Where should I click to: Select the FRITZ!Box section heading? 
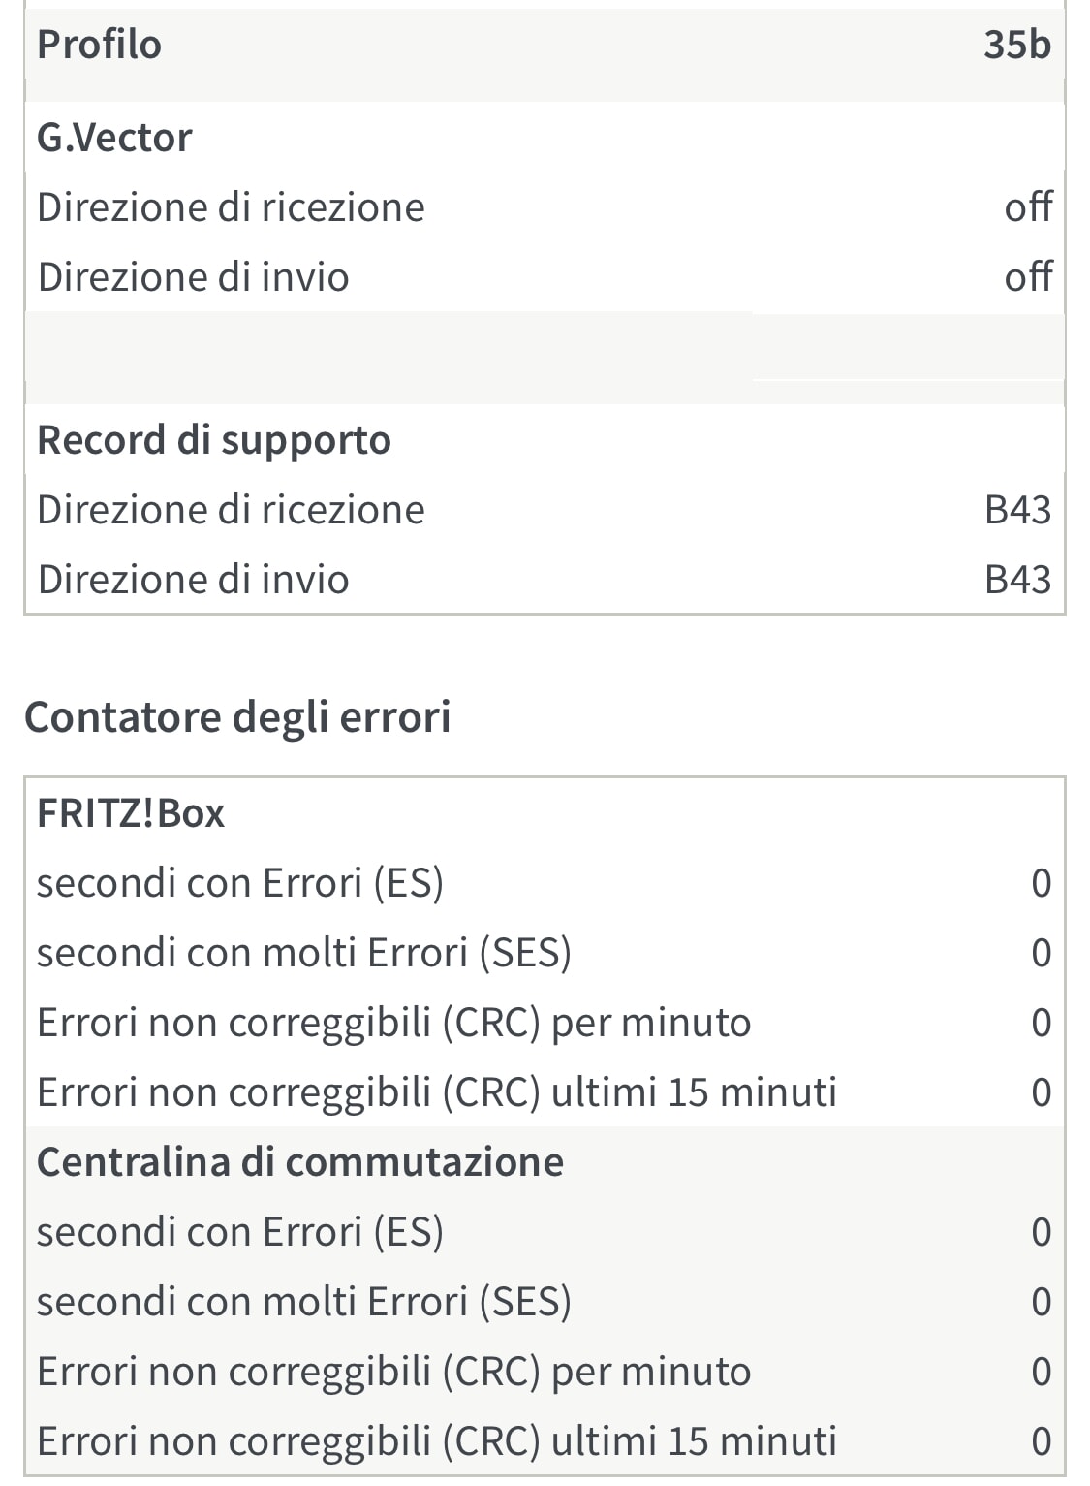coord(131,813)
